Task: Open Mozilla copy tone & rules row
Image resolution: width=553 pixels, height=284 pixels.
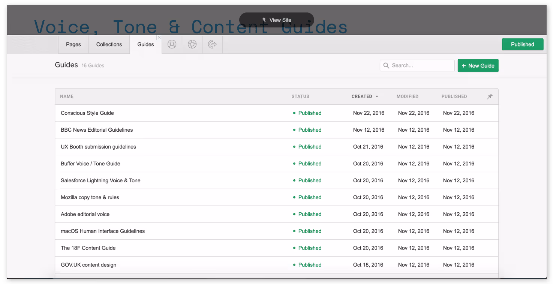Action: coord(277,197)
